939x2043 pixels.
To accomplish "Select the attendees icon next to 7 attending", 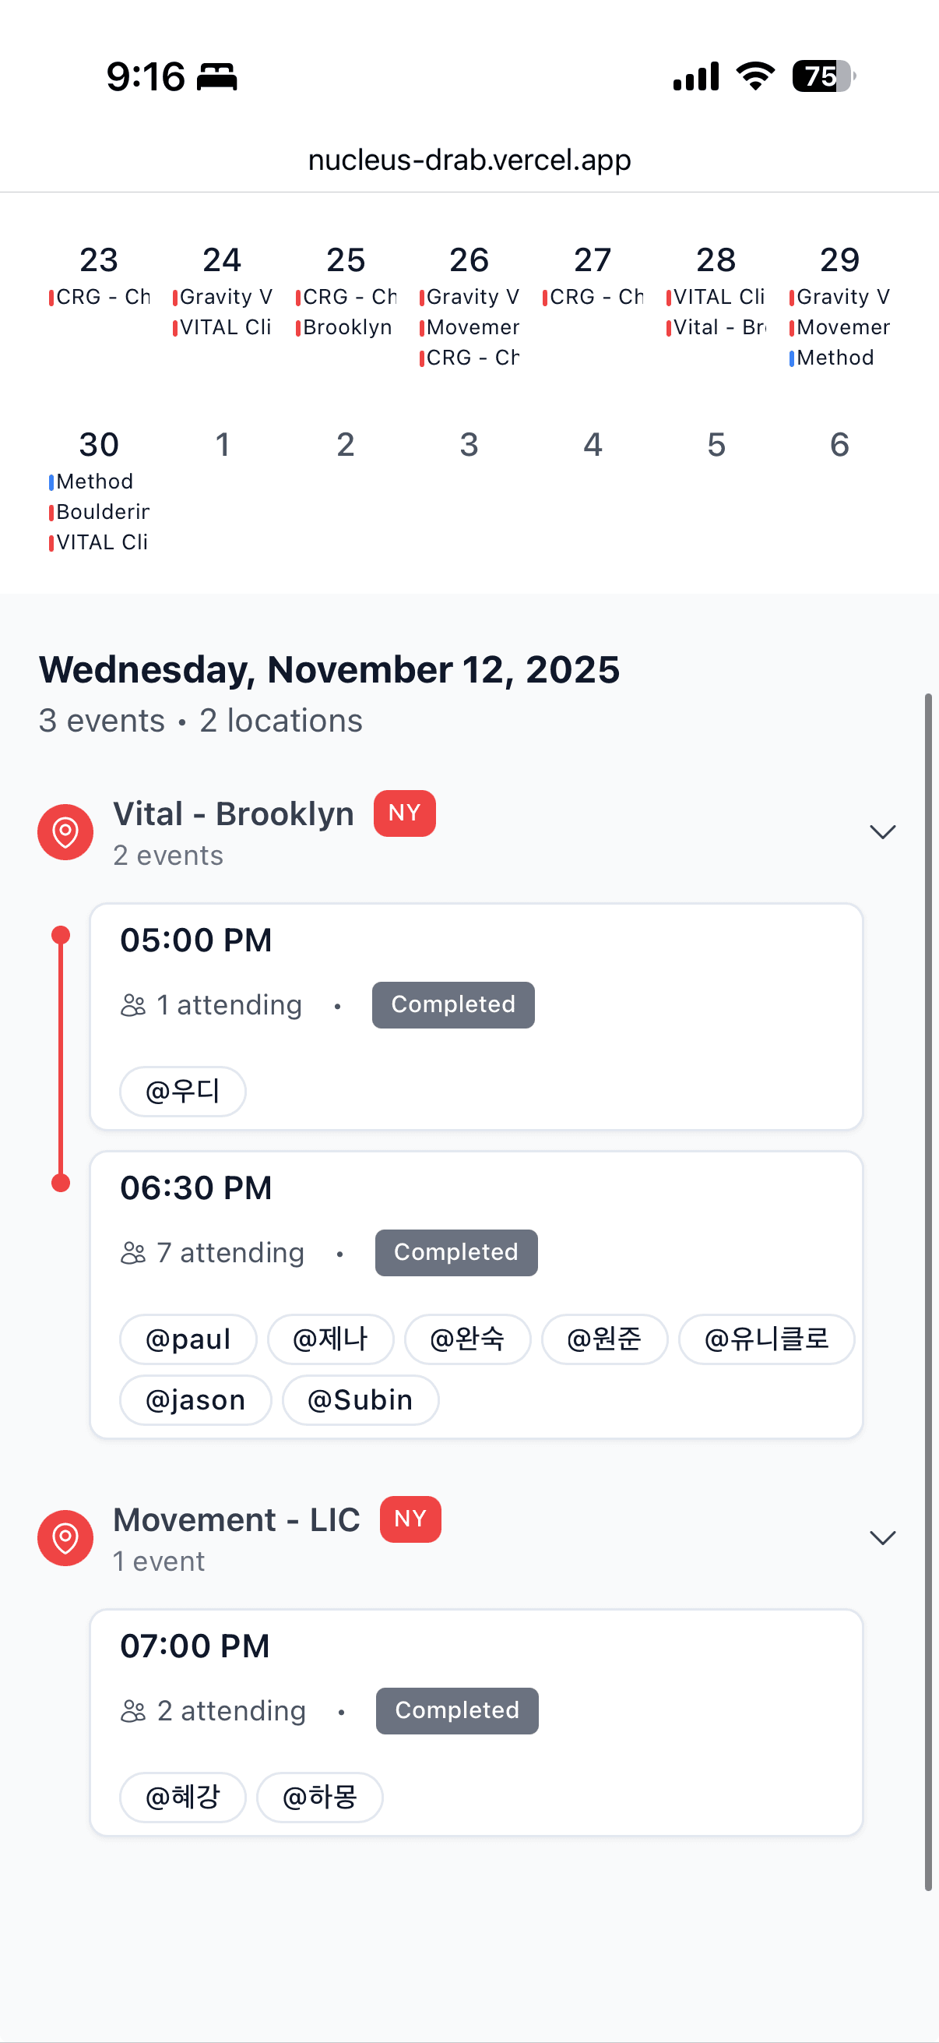I will click(133, 1253).
